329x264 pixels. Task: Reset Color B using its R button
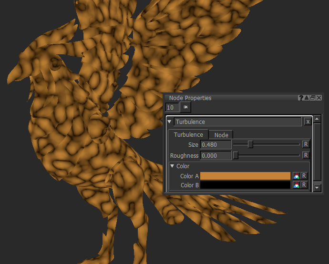[304, 185]
